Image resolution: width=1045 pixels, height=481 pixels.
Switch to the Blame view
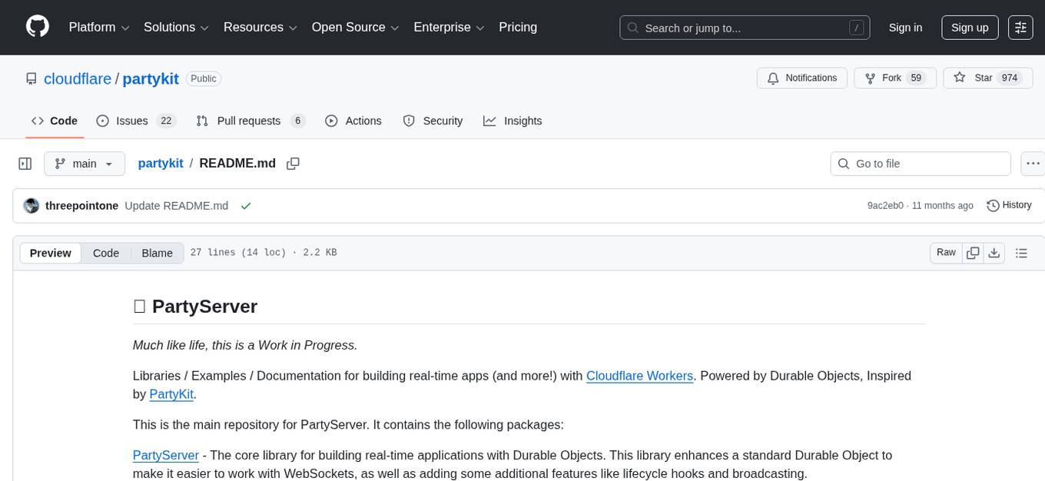pyautogui.click(x=157, y=253)
